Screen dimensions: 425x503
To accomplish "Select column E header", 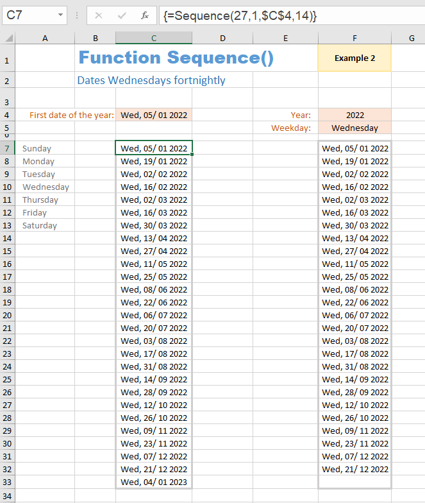I will click(x=285, y=38).
